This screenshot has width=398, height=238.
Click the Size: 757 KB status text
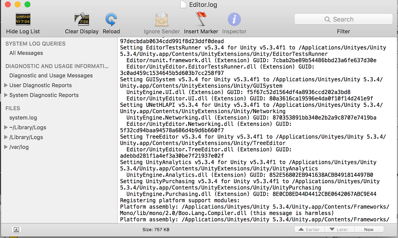[x=156, y=229]
